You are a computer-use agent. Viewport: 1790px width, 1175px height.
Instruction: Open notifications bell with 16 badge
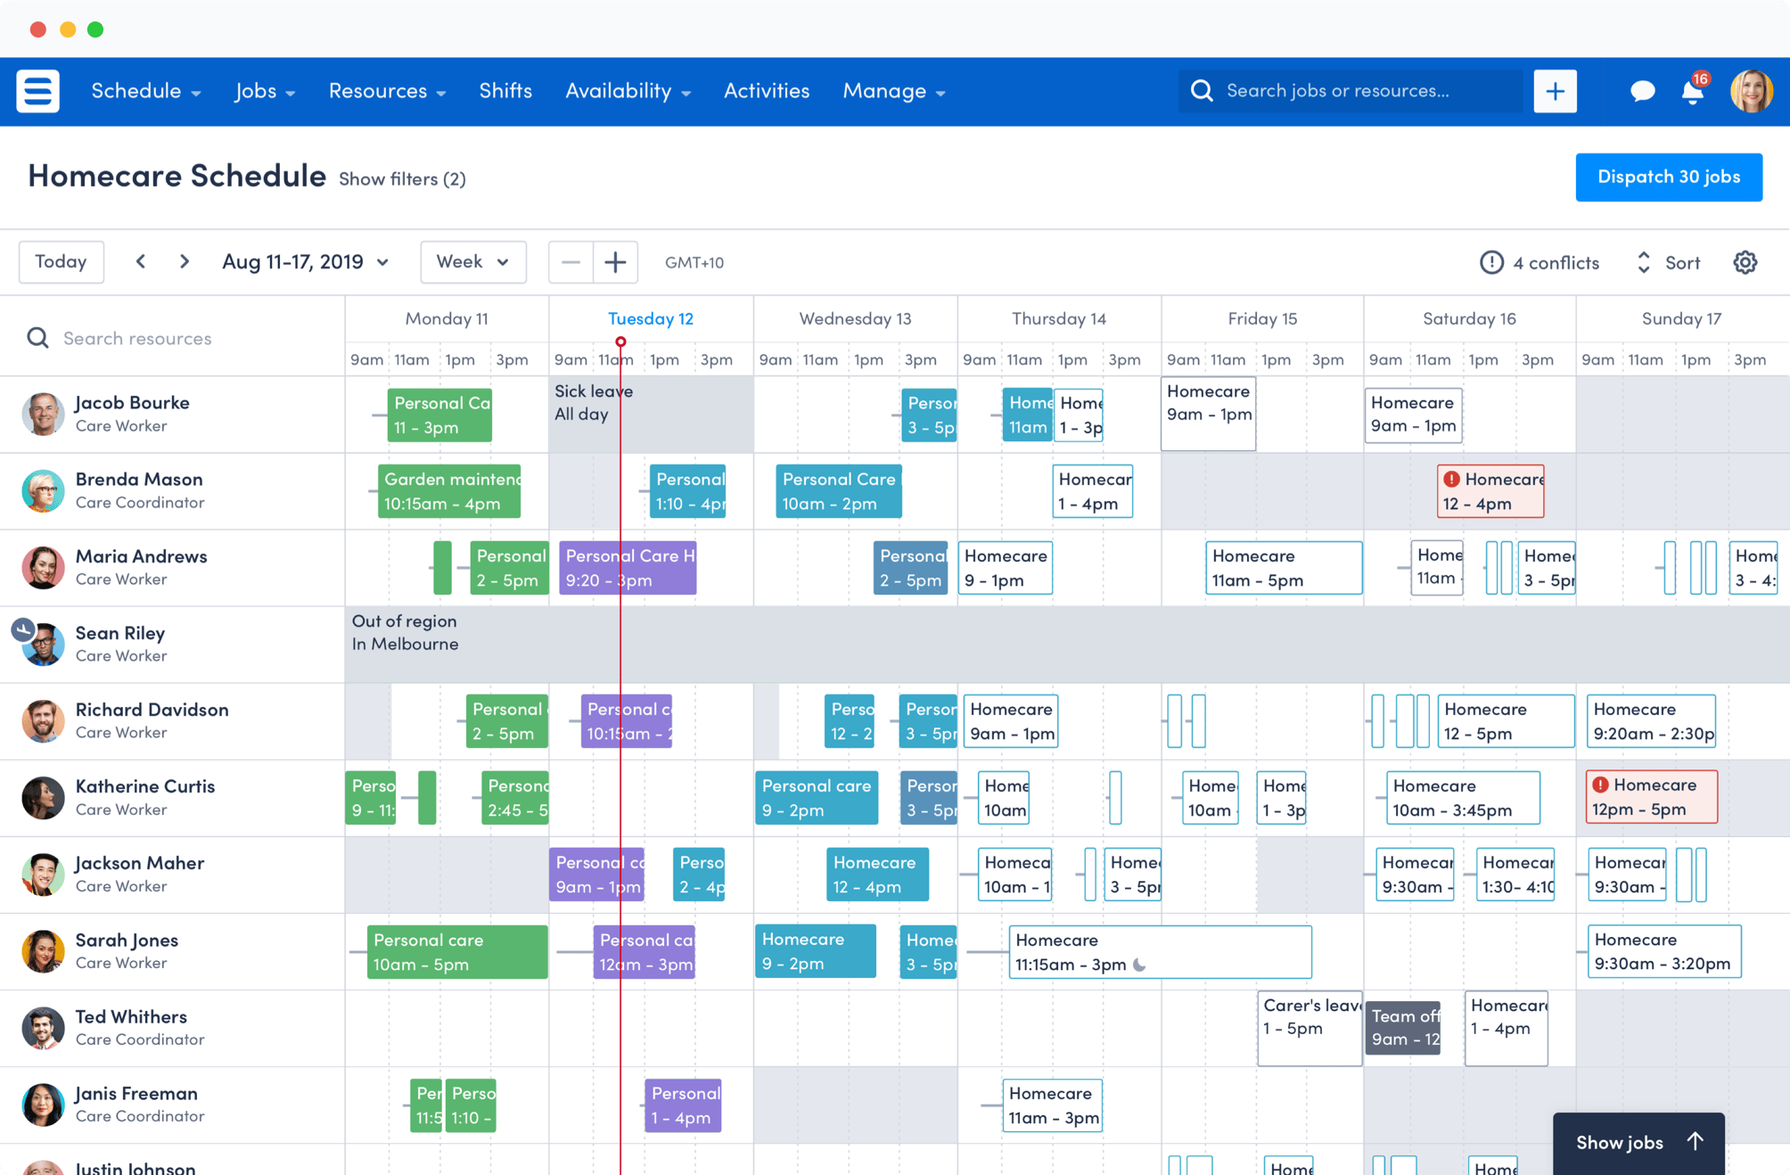click(x=1693, y=91)
